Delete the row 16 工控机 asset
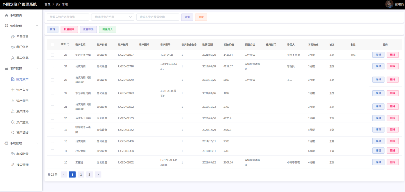The height and width of the screenshot is (192, 405). click(392, 162)
